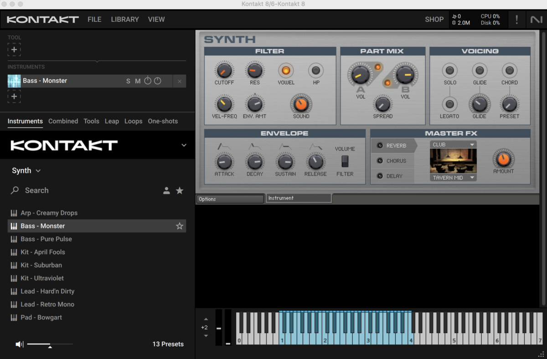Toggle the Vowel filter button
The width and height of the screenshot is (547, 359).
[286, 71]
